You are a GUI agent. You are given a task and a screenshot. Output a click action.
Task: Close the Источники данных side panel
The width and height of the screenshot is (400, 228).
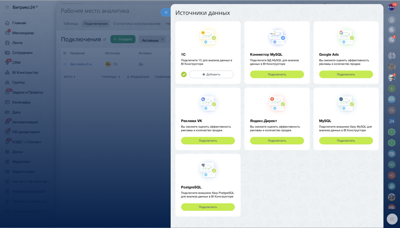tap(166, 12)
